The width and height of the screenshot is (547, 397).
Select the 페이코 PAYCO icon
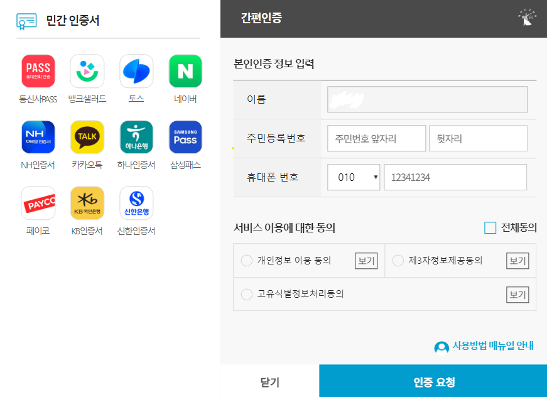(x=38, y=203)
